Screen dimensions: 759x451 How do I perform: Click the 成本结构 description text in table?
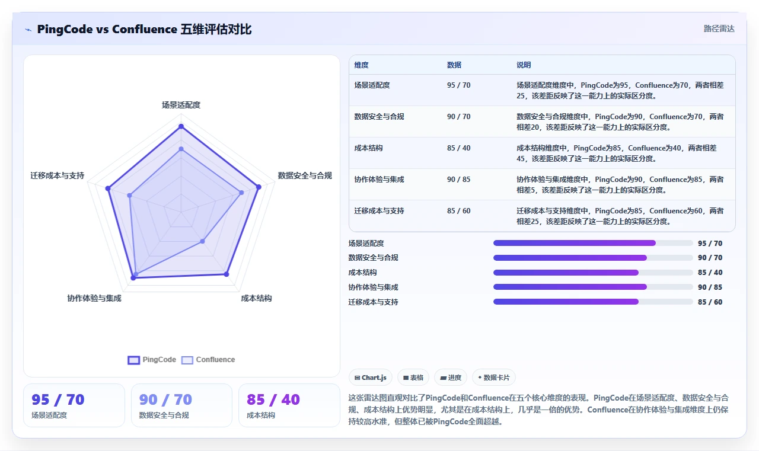point(617,153)
